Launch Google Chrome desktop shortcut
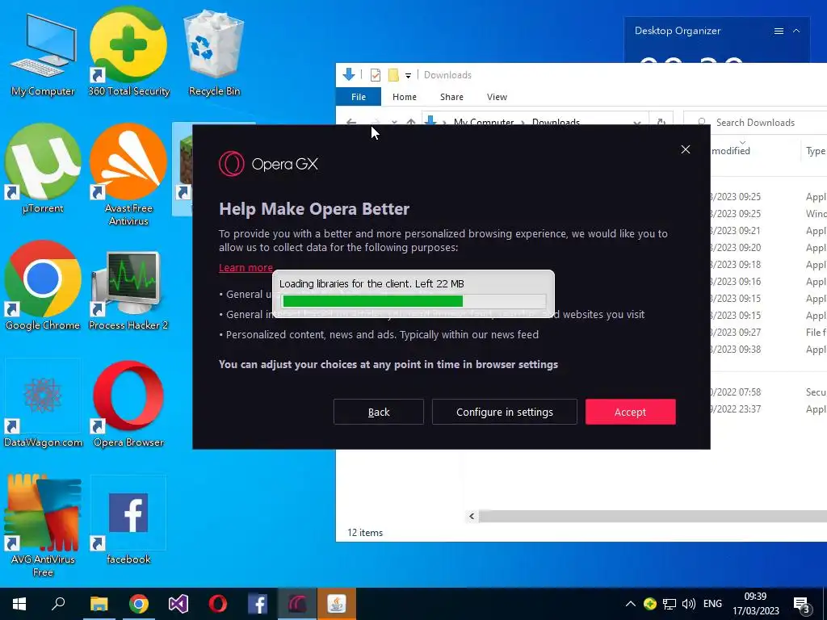 point(43,286)
